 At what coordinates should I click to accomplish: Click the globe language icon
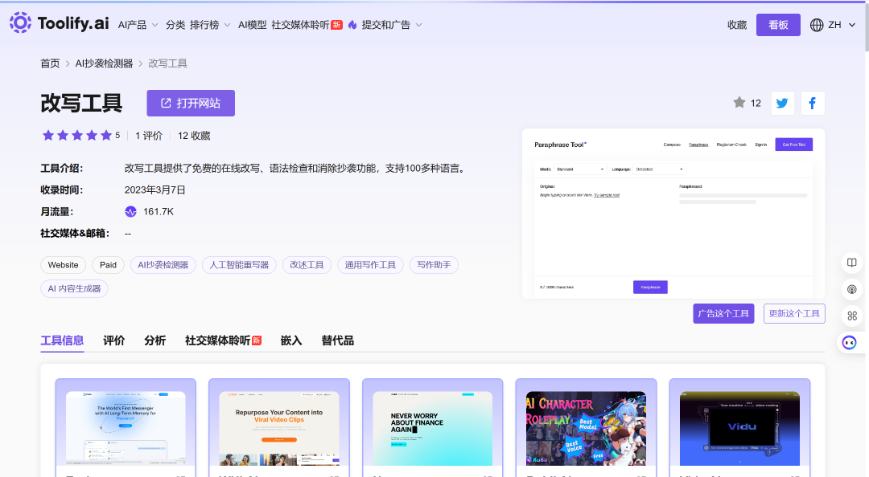click(817, 25)
